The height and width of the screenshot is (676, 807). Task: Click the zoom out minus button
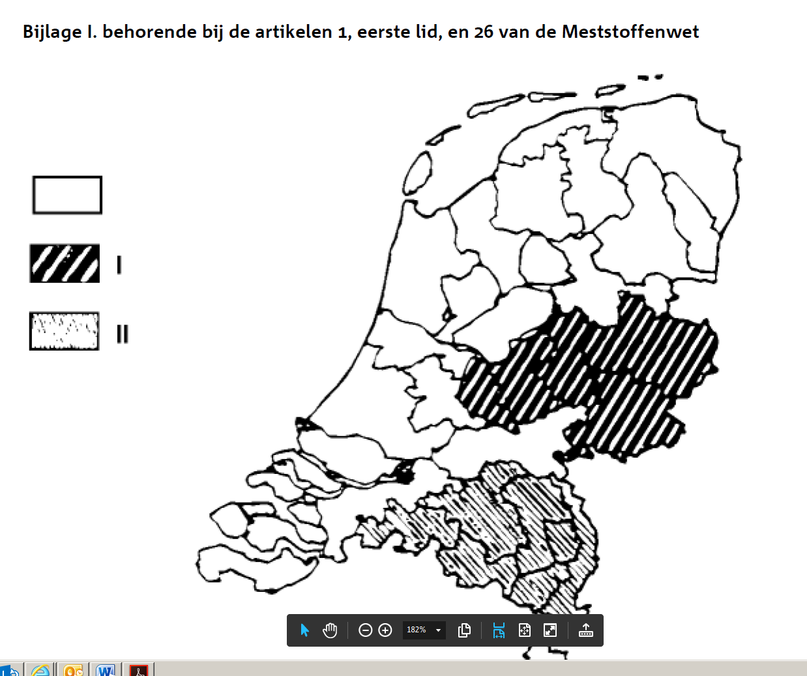click(x=366, y=630)
